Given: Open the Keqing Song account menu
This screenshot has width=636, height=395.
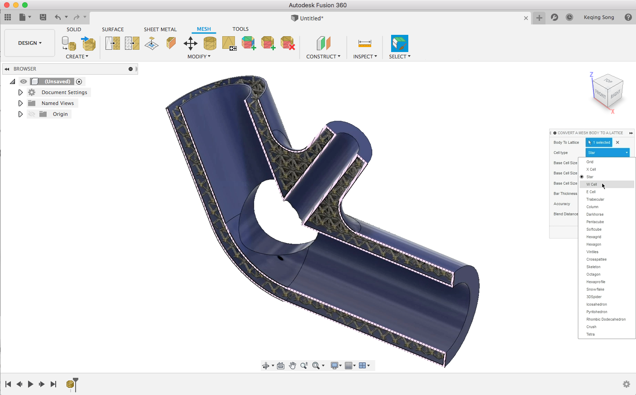Looking at the screenshot, I should 599,17.
